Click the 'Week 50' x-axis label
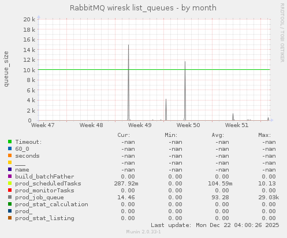 click(x=188, y=125)
